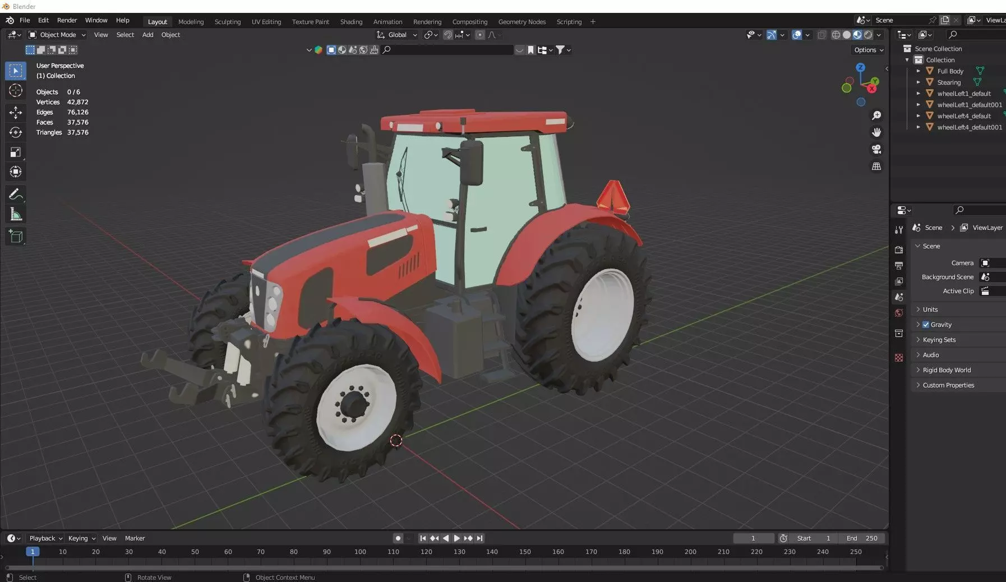Open the Output properties tab icon

coord(899,265)
